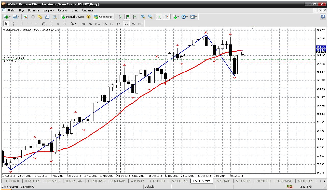Open the Сервис menu
The image size is (328, 190).
click(63, 10)
